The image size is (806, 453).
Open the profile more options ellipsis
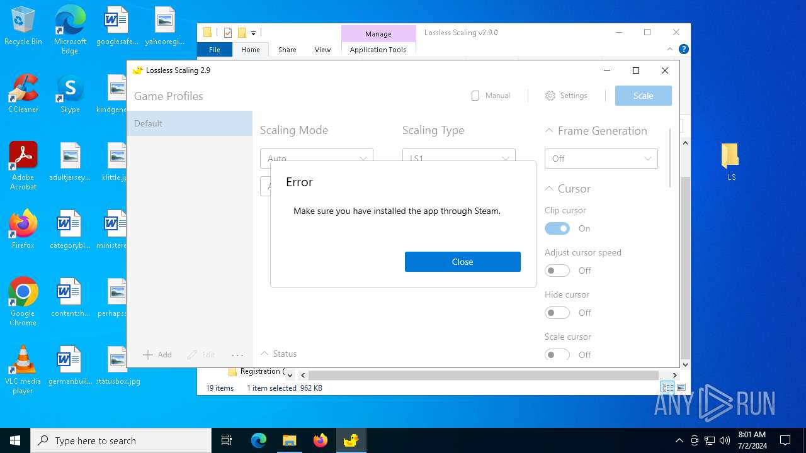click(237, 355)
